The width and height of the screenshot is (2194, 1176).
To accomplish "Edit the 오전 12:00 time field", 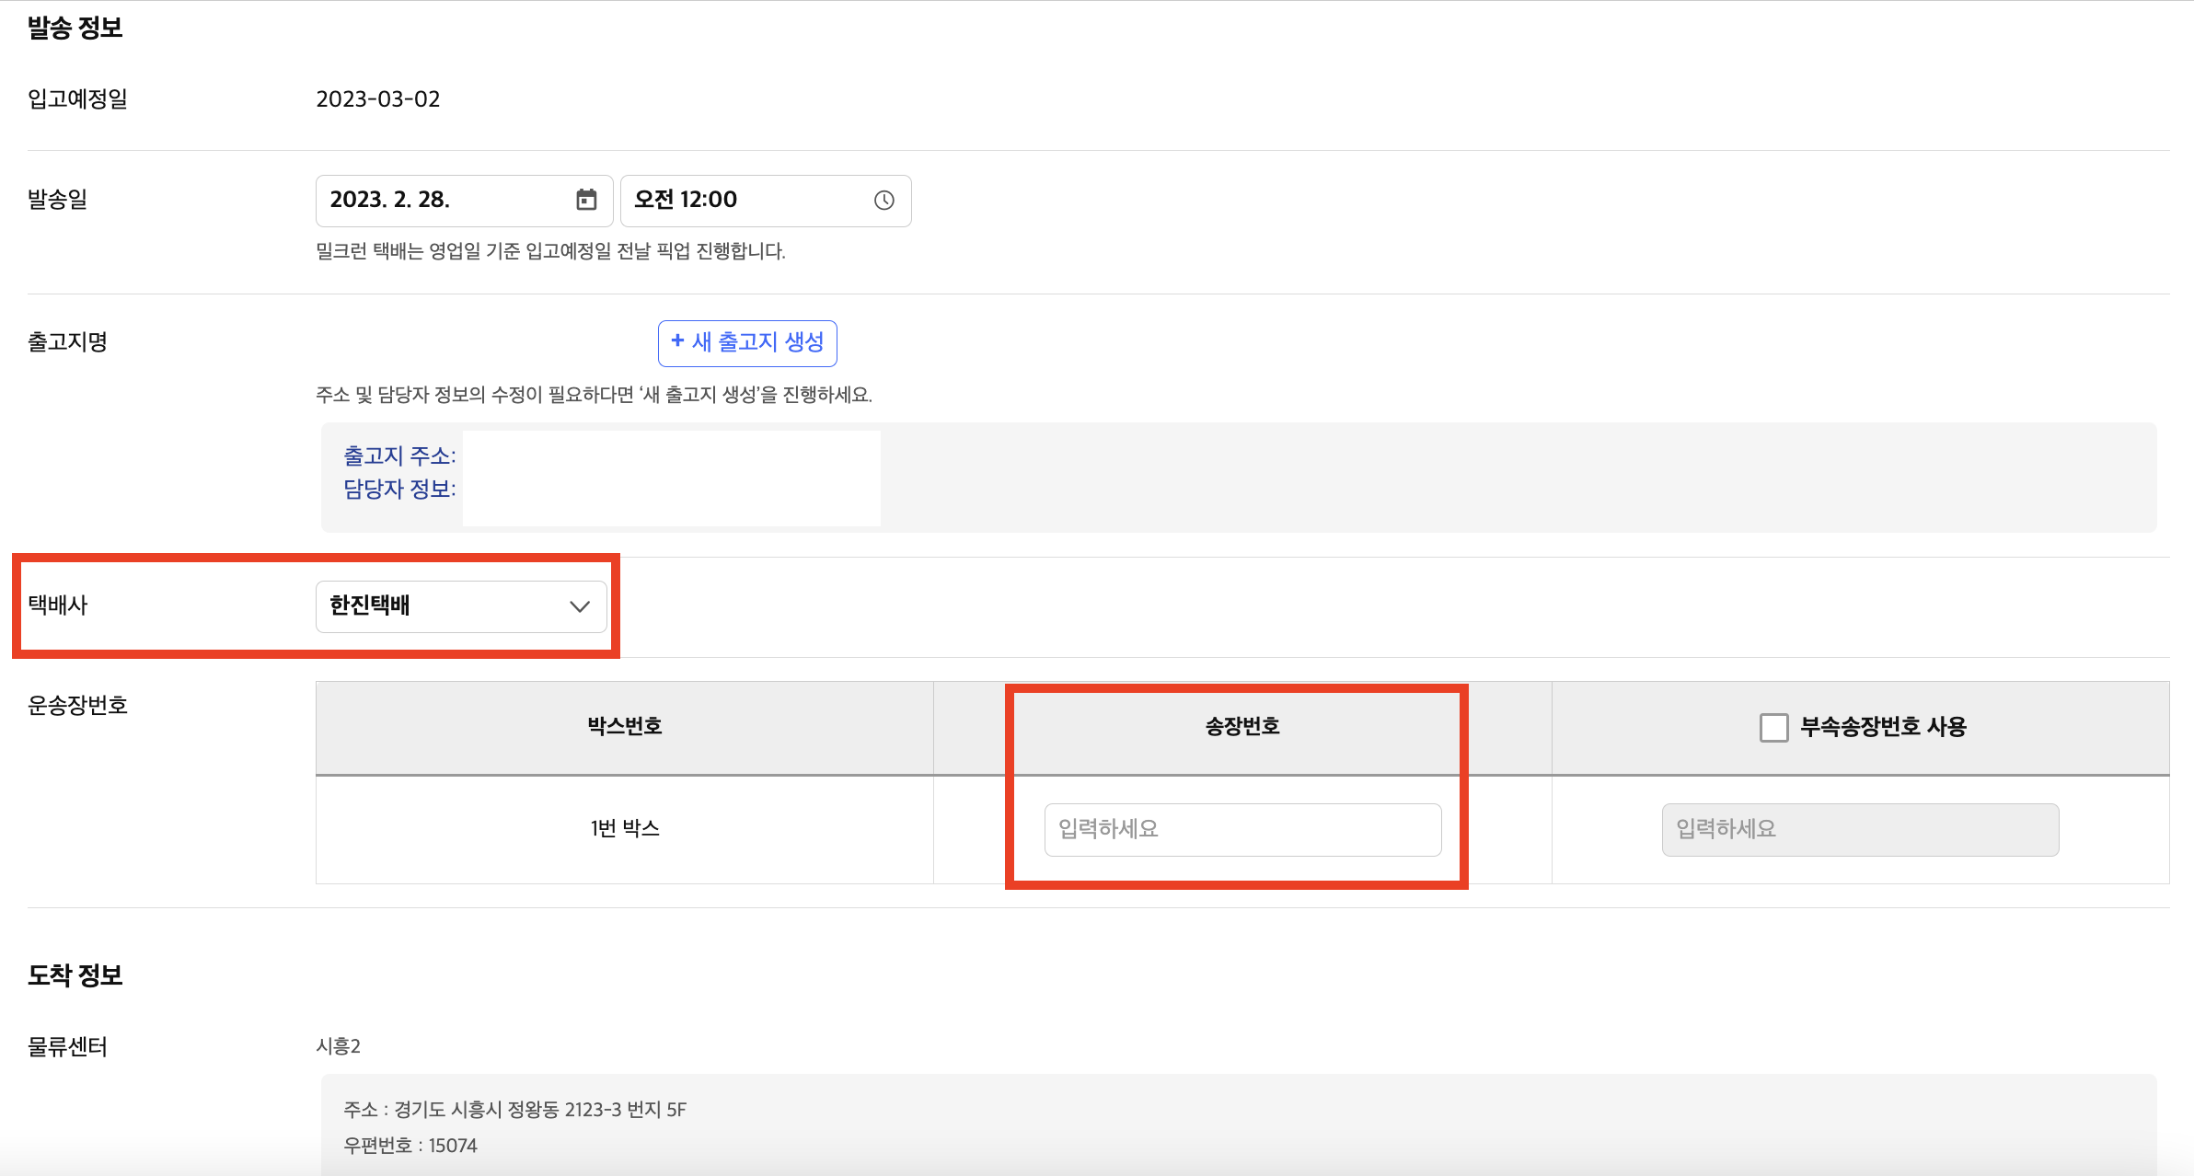I will click(766, 201).
